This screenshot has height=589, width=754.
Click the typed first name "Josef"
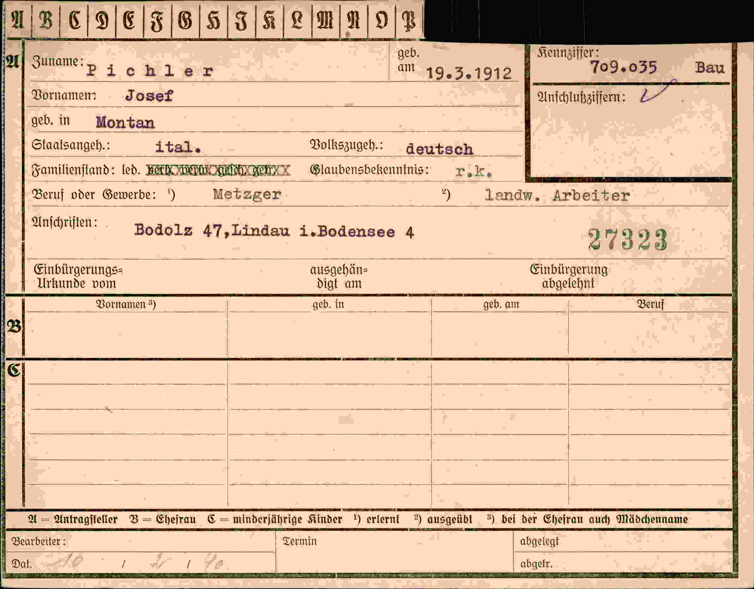(x=149, y=96)
